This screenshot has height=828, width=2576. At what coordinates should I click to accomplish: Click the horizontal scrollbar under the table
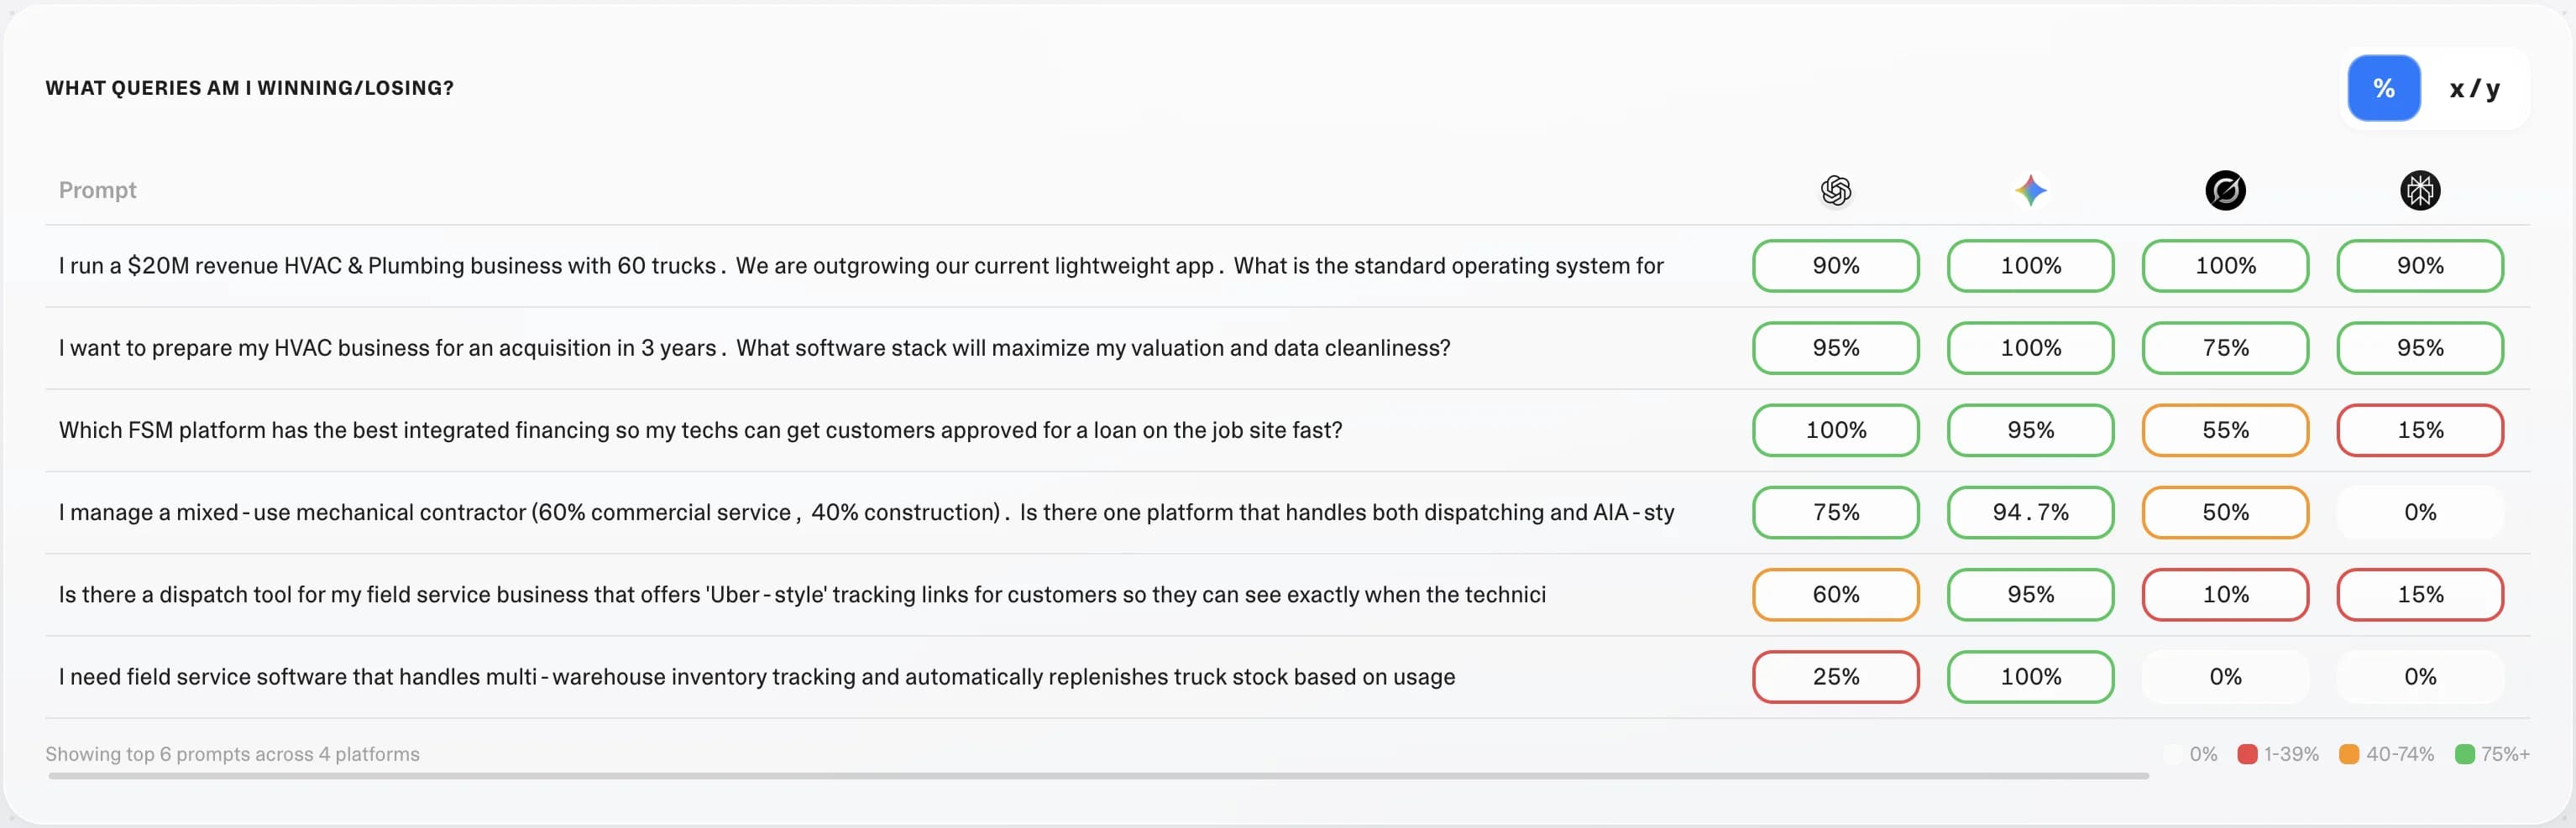pyautogui.click(x=1097, y=775)
